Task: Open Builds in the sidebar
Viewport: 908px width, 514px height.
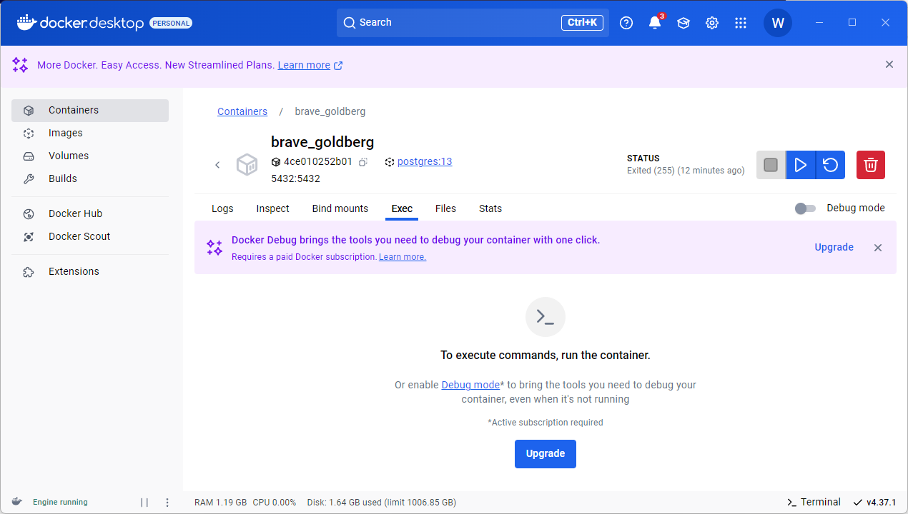Action: [90, 179]
